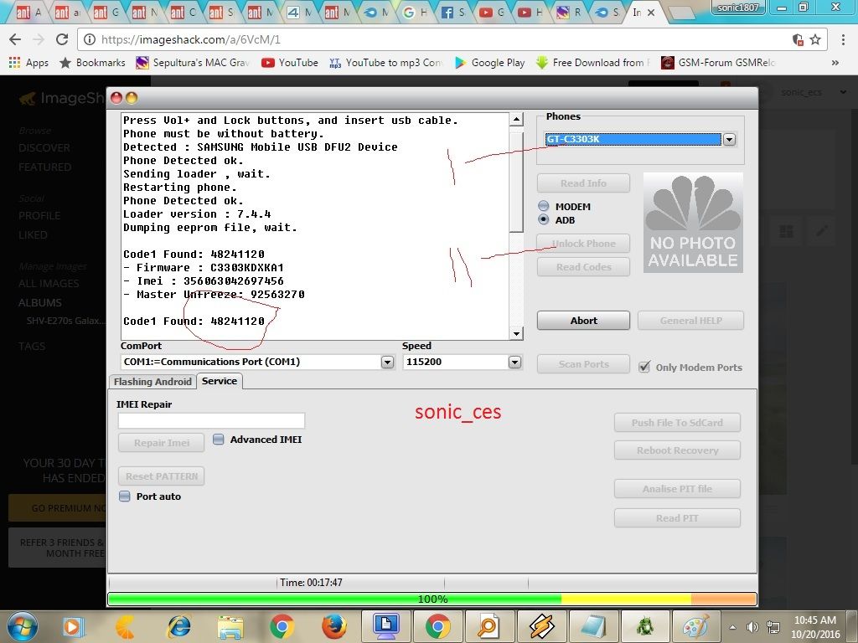Click the system tray volume speaker icon
The width and height of the screenshot is (858, 643).
752,626
